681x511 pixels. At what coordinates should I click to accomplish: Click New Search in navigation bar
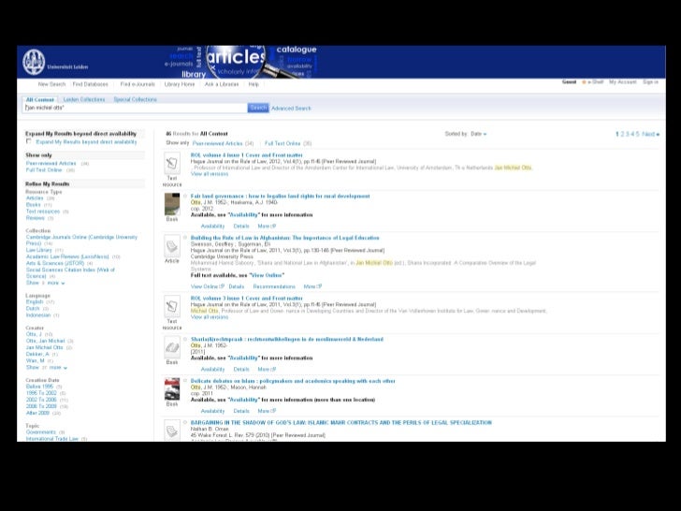[x=51, y=84]
